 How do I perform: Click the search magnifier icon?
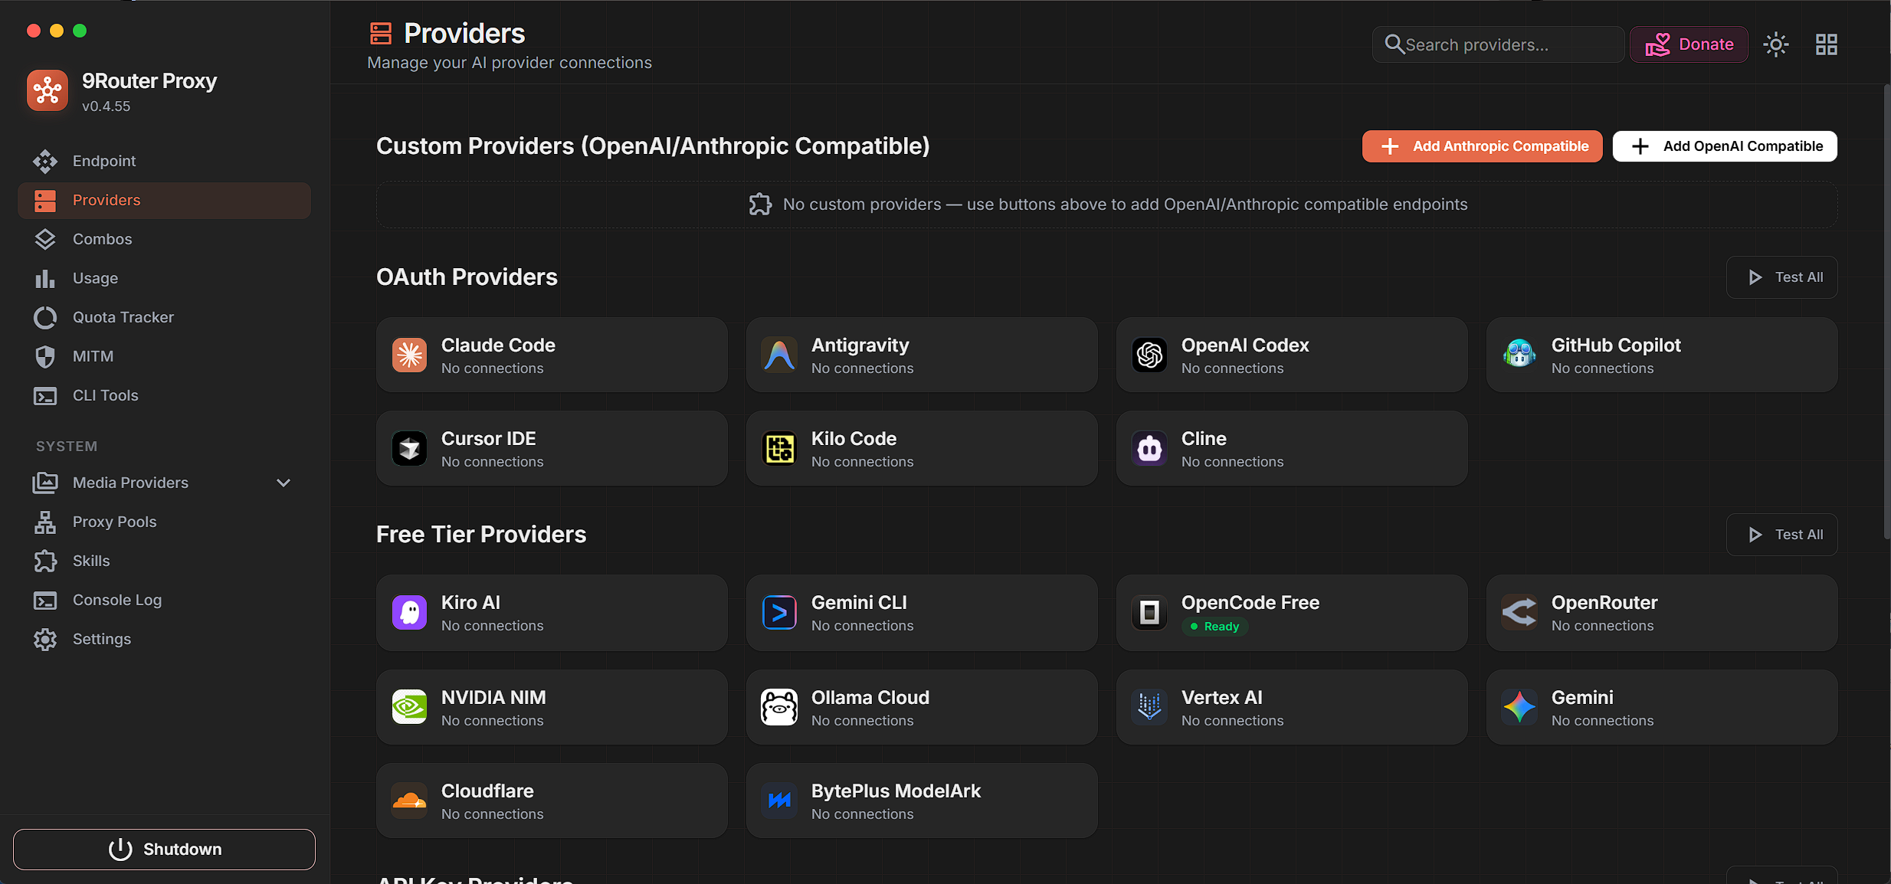tap(1394, 44)
